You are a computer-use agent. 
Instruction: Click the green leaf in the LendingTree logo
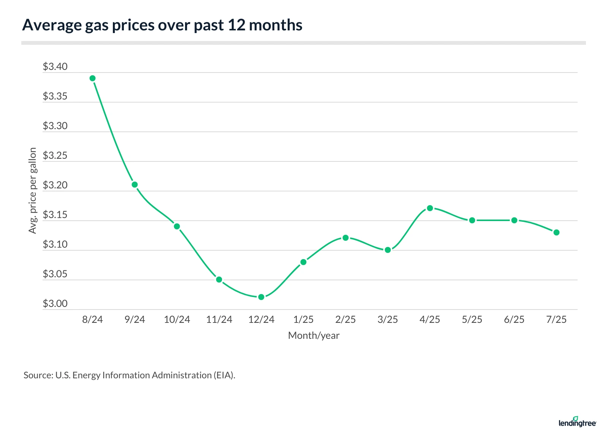click(575, 418)
